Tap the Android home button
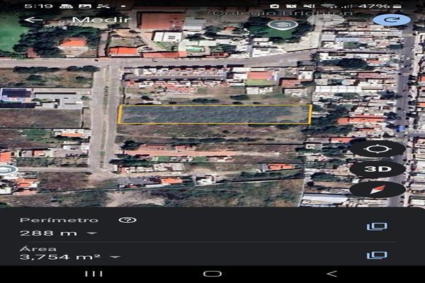425x283 pixels. pyautogui.click(x=212, y=274)
